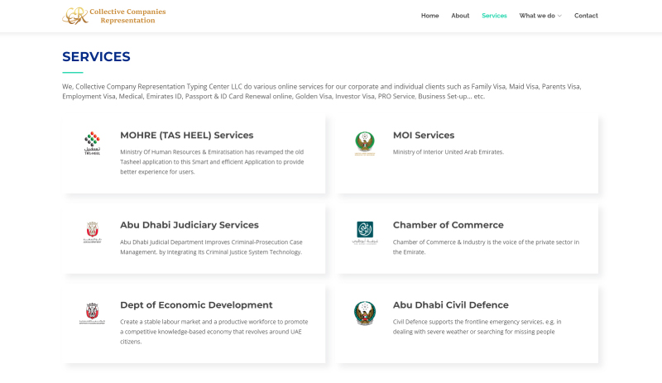Click intro paragraph starting 'We, Collective Company'
The height and width of the screenshot is (383, 662).
[322, 91]
